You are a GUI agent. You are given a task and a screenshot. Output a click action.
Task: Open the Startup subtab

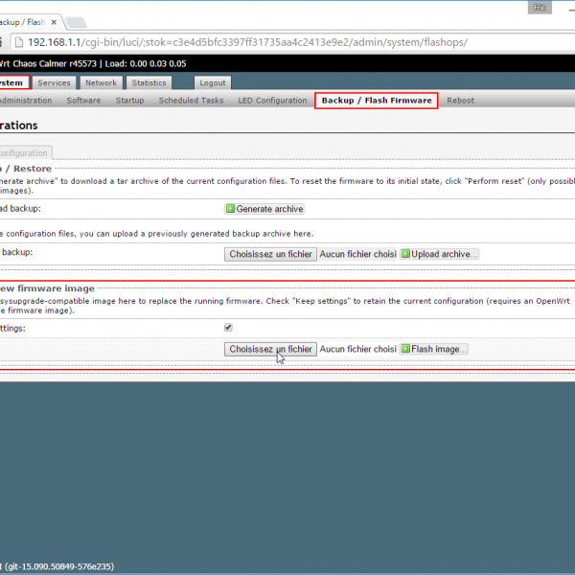[129, 101]
